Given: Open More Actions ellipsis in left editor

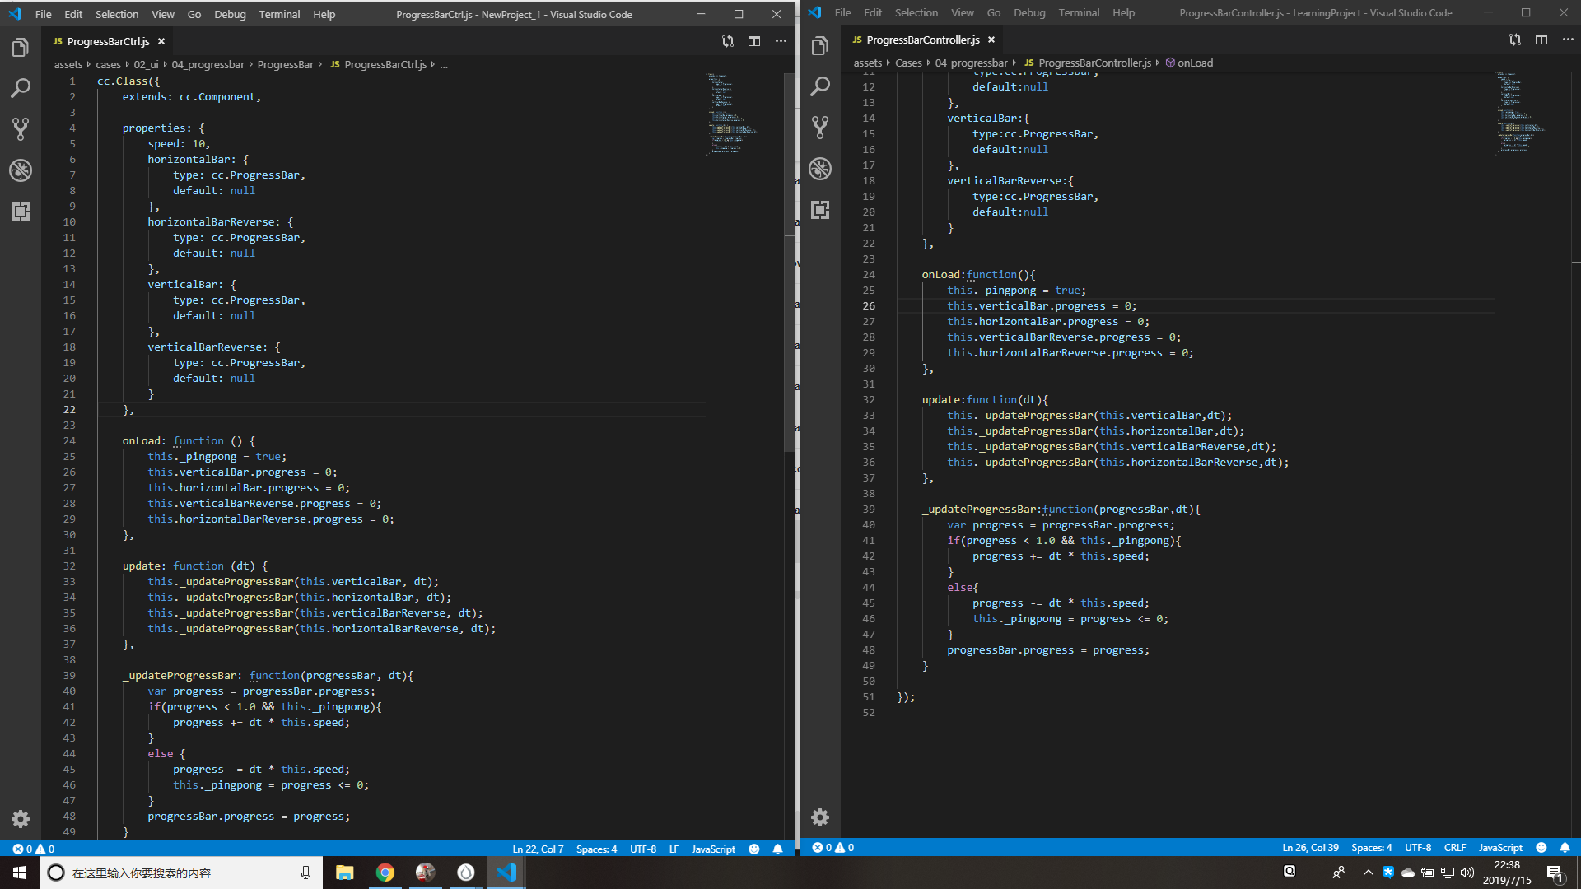Looking at the screenshot, I should [x=781, y=41].
